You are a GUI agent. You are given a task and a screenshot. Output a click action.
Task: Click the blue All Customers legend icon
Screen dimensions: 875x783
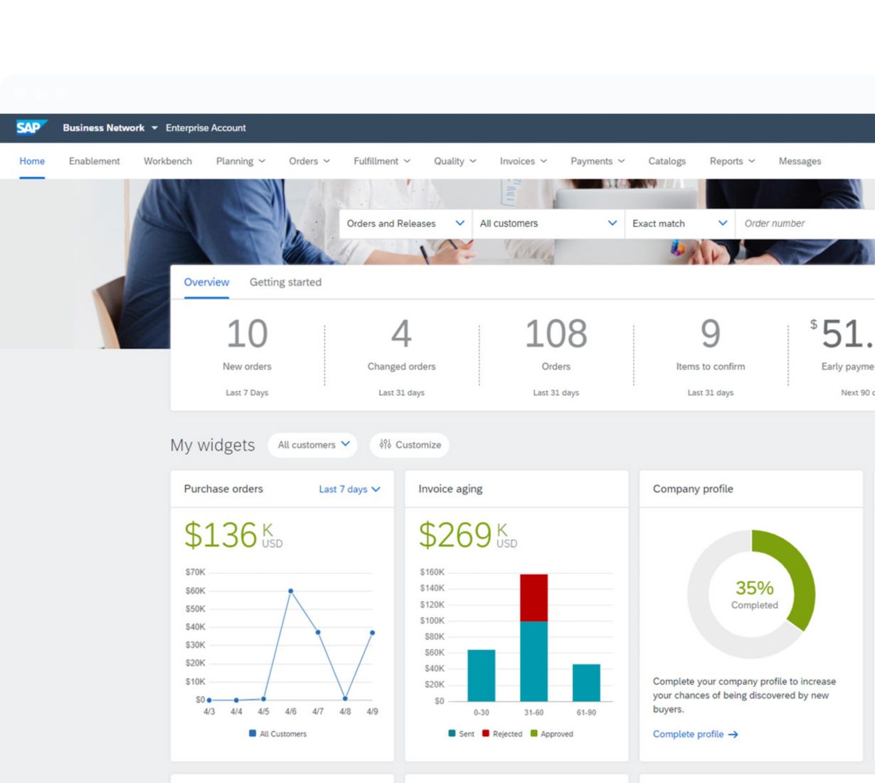pyautogui.click(x=253, y=733)
